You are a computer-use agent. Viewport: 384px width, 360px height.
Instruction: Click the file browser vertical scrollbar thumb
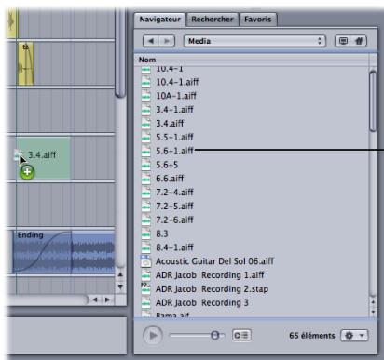pos(373,101)
